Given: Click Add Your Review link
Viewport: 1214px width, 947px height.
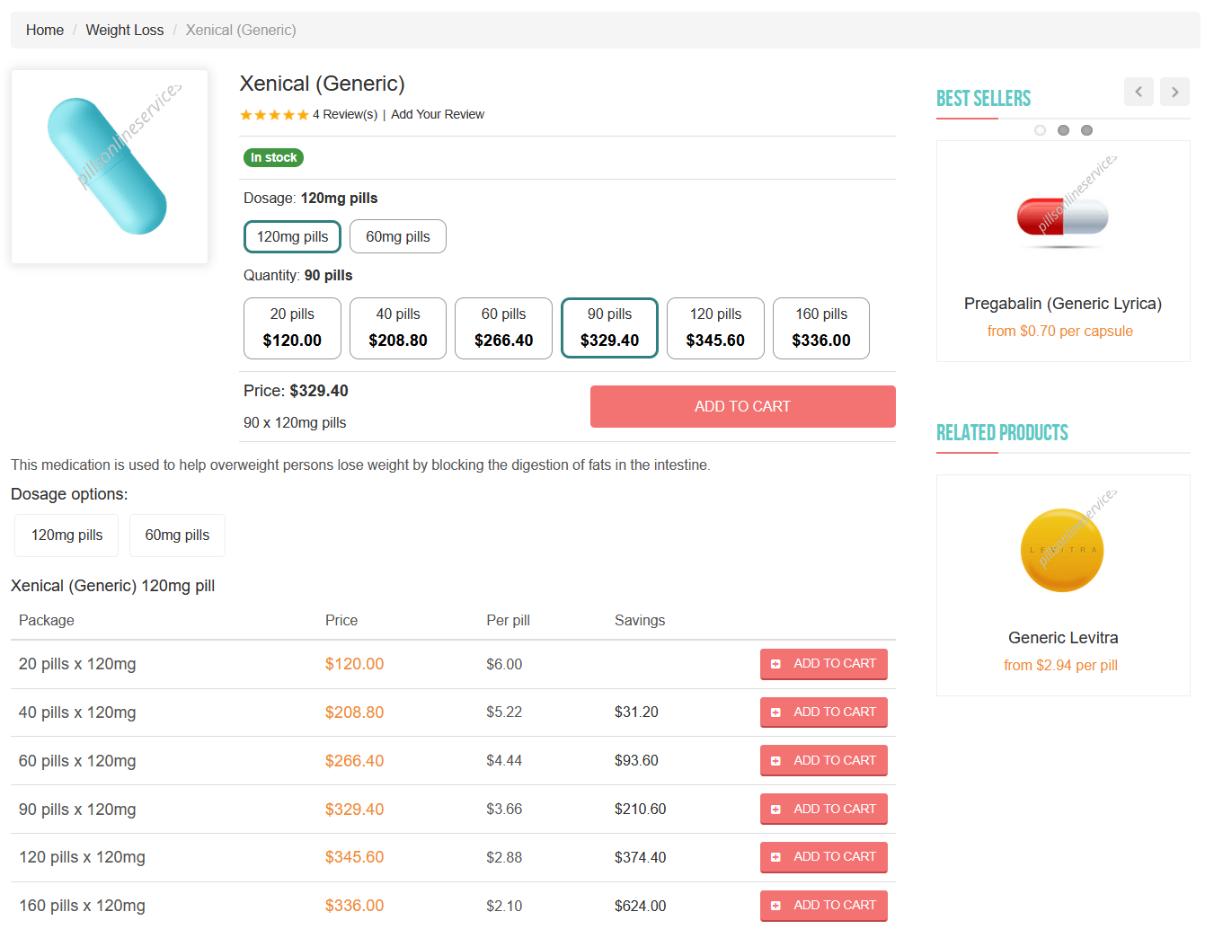Looking at the screenshot, I should click(438, 114).
